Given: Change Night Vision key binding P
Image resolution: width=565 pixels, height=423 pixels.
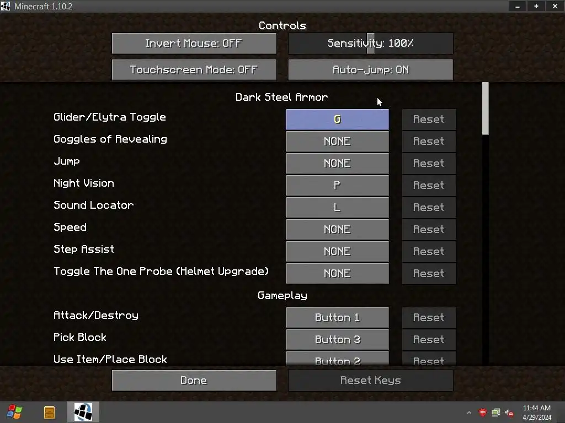Looking at the screenshot, I should [x=337, y=185].
